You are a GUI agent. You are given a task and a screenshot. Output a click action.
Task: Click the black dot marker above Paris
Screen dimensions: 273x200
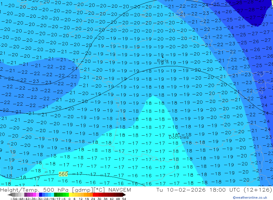(163, 57)
